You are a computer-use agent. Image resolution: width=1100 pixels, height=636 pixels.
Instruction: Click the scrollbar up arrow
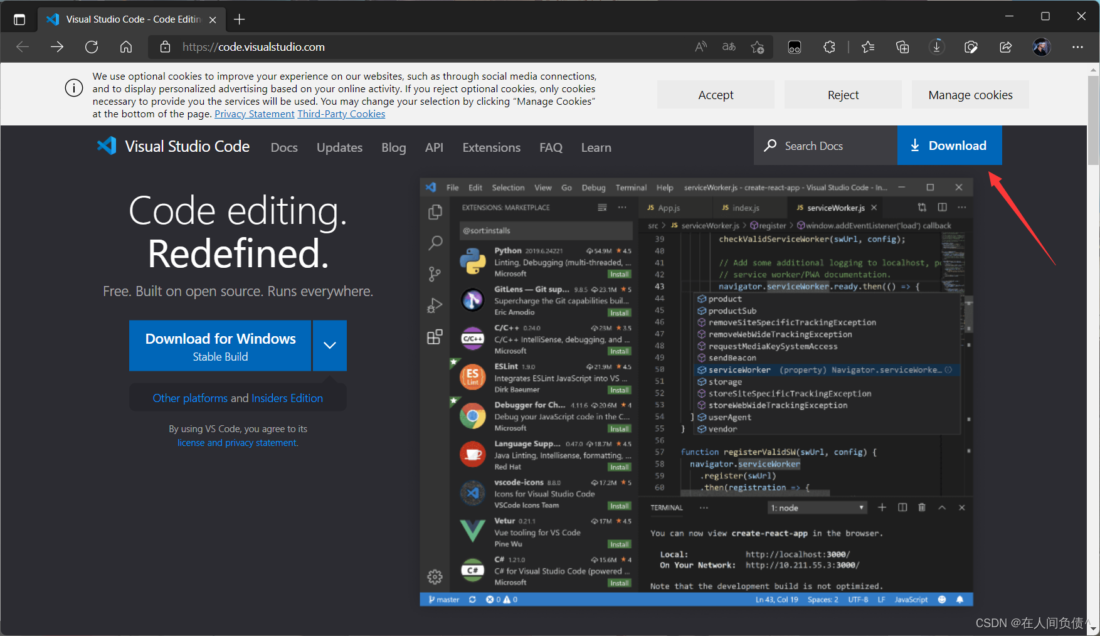[1093, 69]
